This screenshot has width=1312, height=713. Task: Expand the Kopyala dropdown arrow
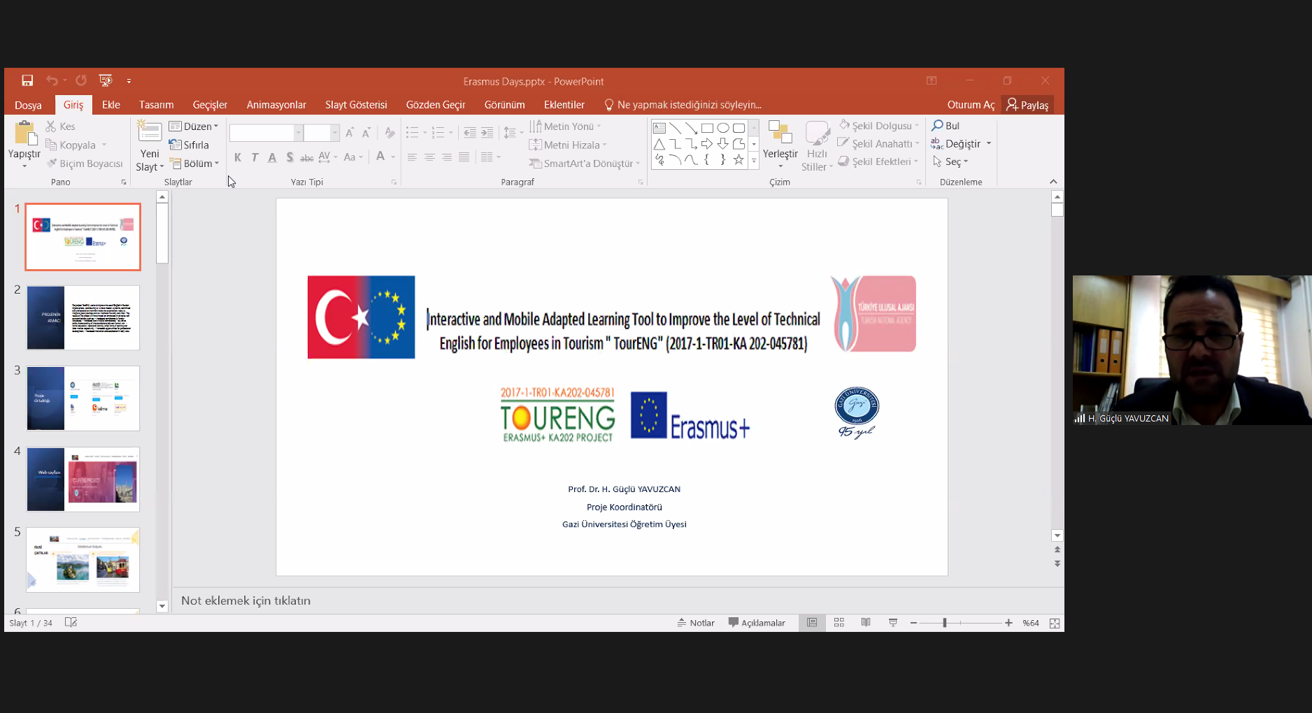[104, 145]
